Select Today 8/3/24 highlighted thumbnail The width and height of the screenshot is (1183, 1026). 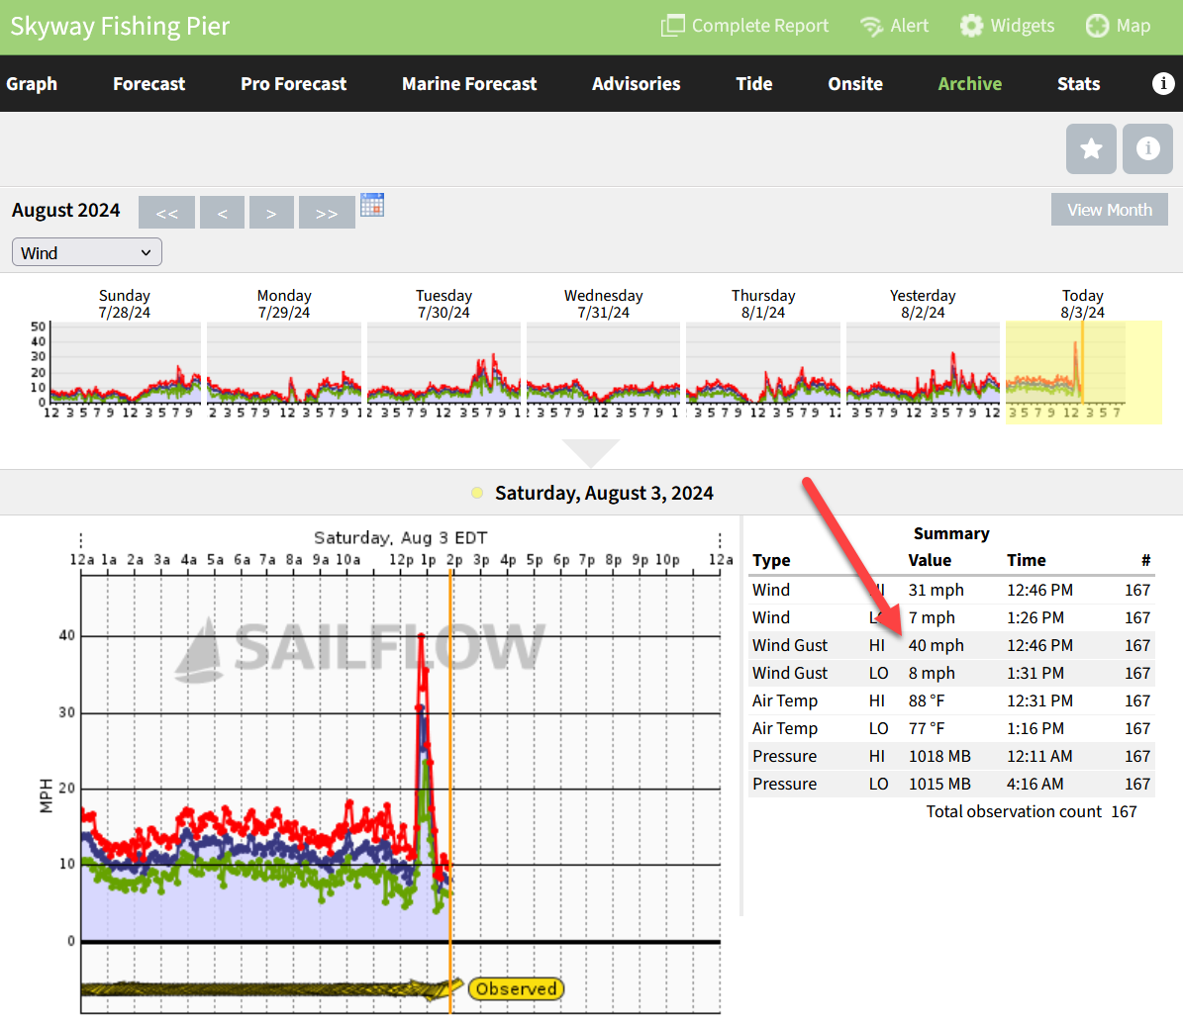[x=1083, y=372]
